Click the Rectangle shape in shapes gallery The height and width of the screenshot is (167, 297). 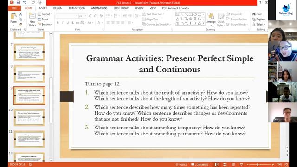pyautogui.click(x=190, y=14)
